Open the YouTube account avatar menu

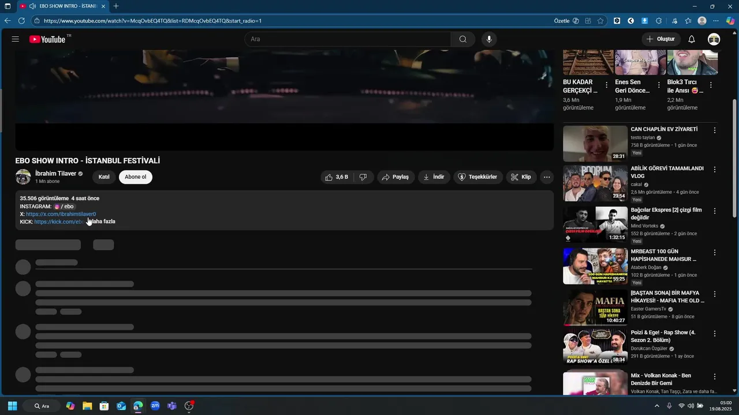(714, 39)
